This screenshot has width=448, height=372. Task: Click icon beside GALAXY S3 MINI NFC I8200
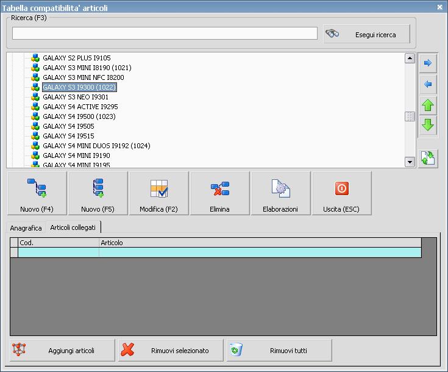35,77
